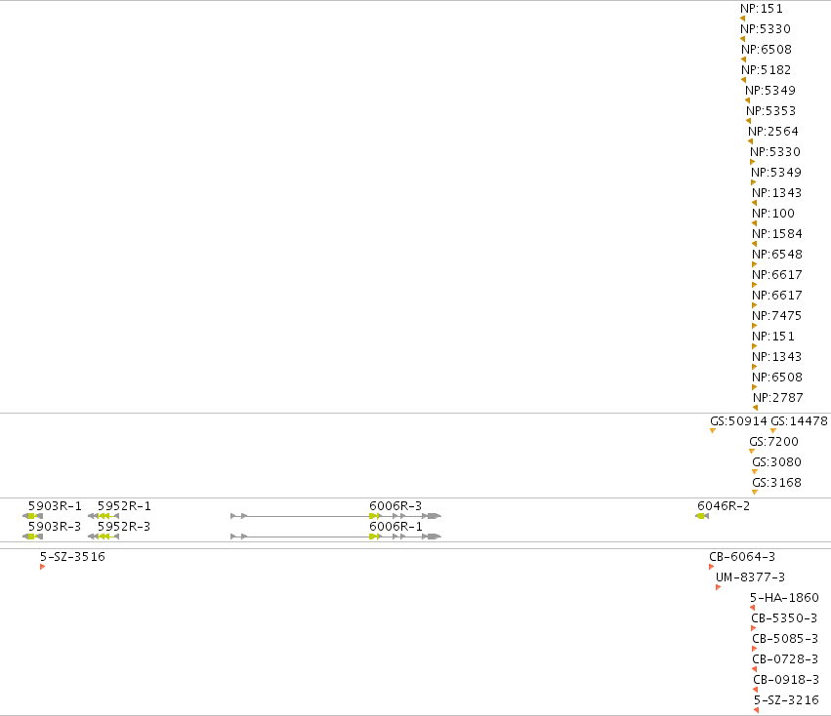Select the CB-5350-3 insertion label

784,618
